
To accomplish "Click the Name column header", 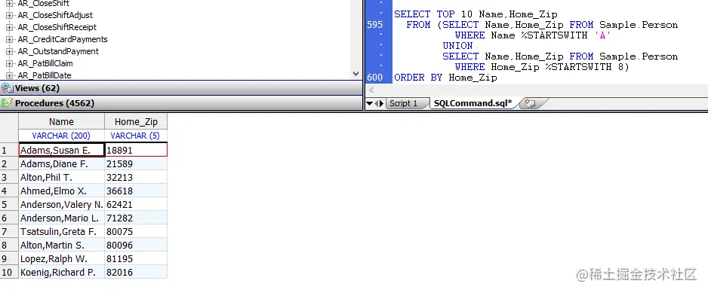I will point(61,122).
